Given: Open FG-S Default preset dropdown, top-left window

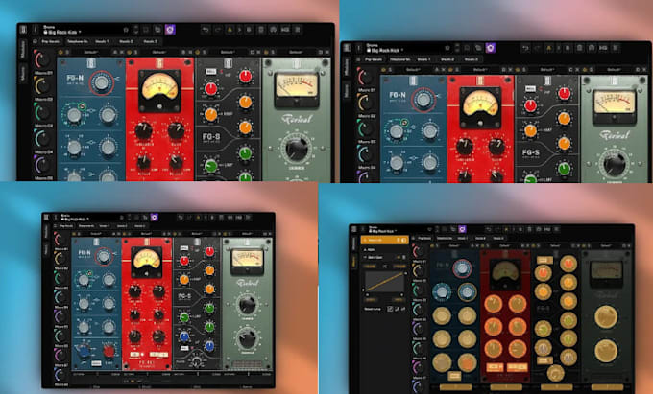Looking at the screenshot, I should point(228,52).
